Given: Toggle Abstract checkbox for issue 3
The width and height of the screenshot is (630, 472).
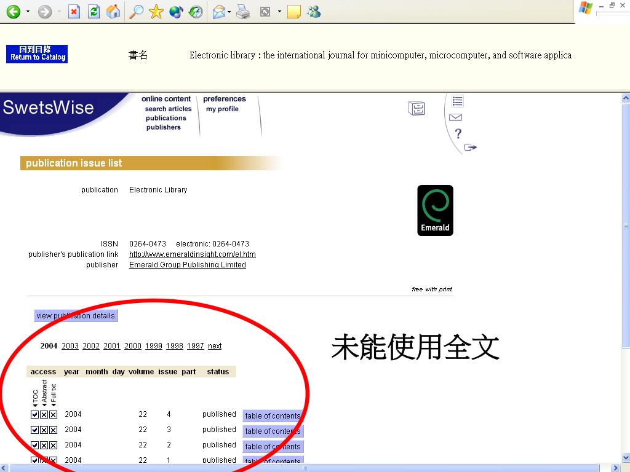Looking at the screenshot, I should pyautogui.click(x=44, y=430).
